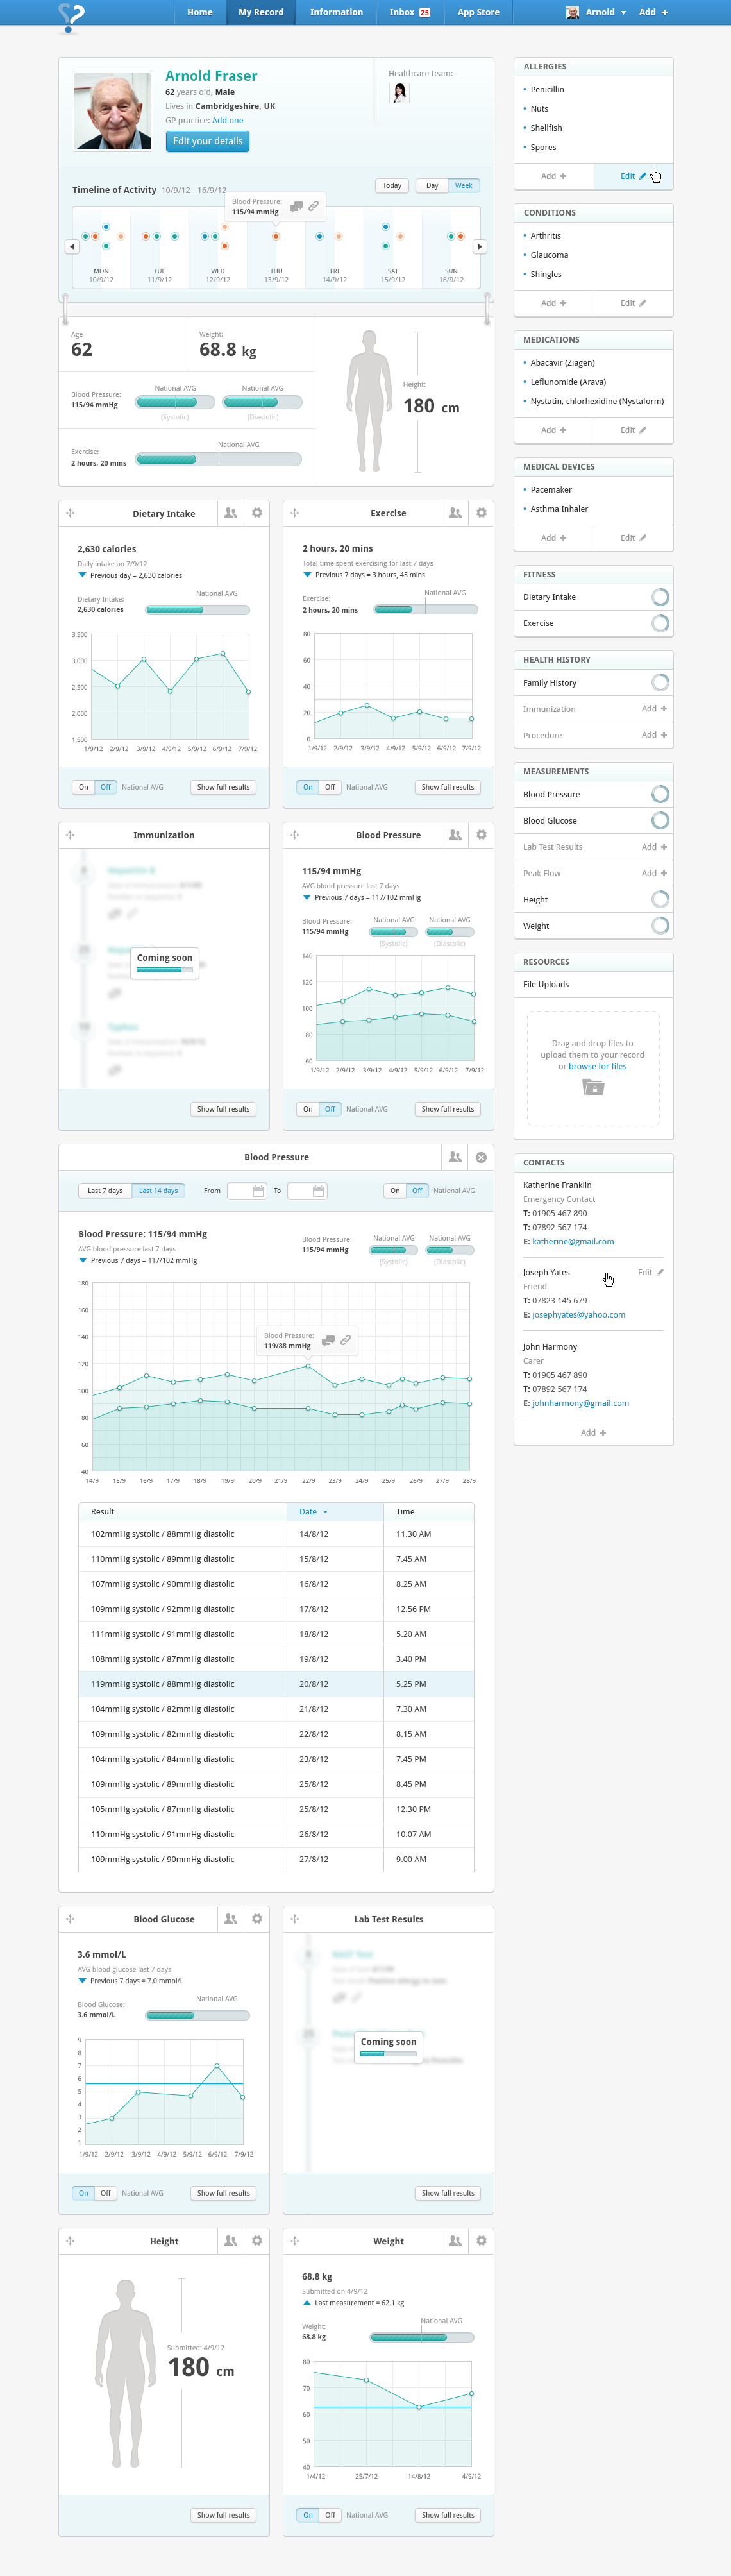
Task: Open settings gear on Weight widget
Action: pyautogui.click(x=481, y=2241)
